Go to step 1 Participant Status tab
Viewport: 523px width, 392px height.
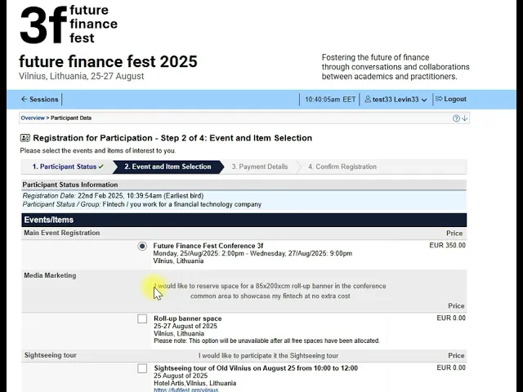pyautogui.click(x=68, y=167)
